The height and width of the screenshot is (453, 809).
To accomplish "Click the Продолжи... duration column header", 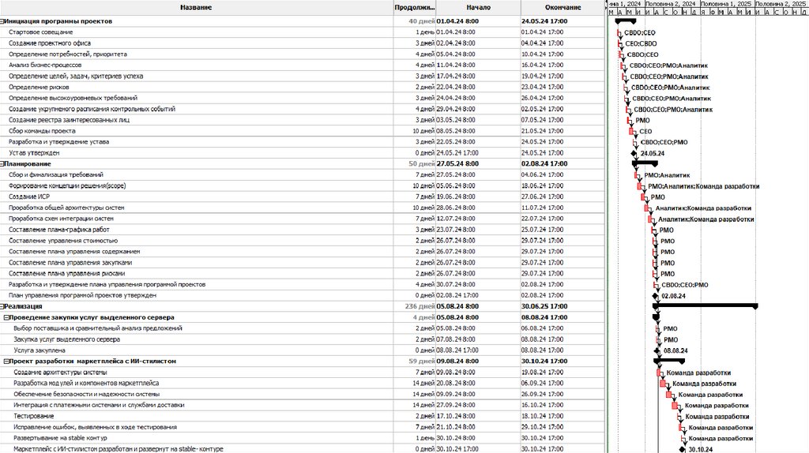I will pyautogui.click(x=415, y=8).
